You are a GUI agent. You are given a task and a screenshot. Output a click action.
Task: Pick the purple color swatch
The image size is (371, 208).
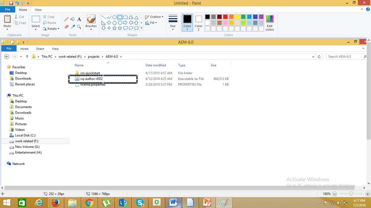click(x=261, y=17)
